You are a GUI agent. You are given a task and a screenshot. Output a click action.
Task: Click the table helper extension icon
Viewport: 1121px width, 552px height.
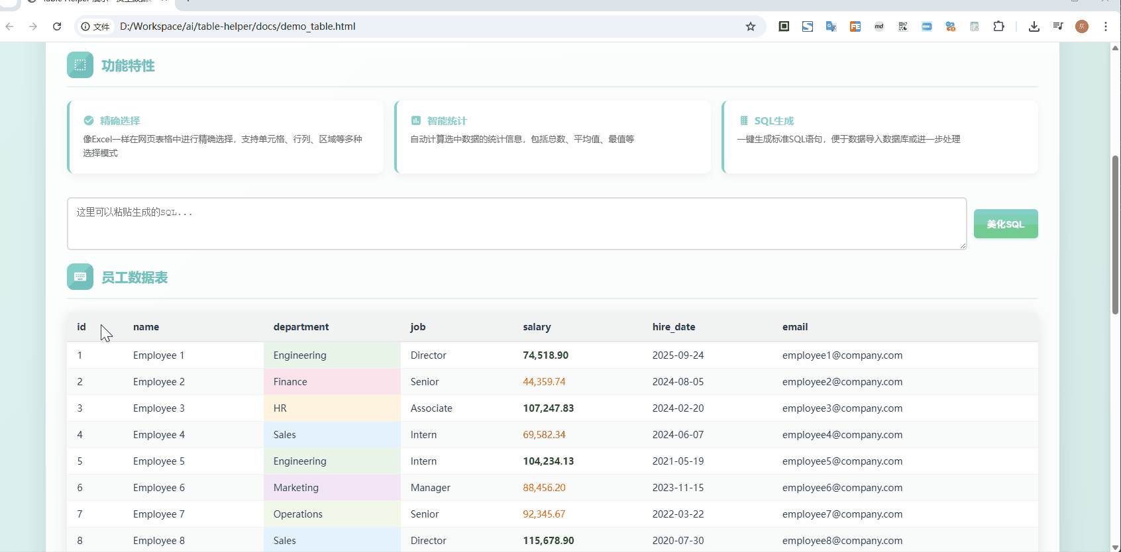point(975,26)
